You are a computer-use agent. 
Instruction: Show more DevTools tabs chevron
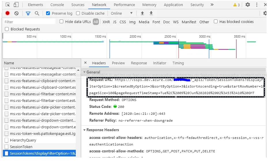212,5
